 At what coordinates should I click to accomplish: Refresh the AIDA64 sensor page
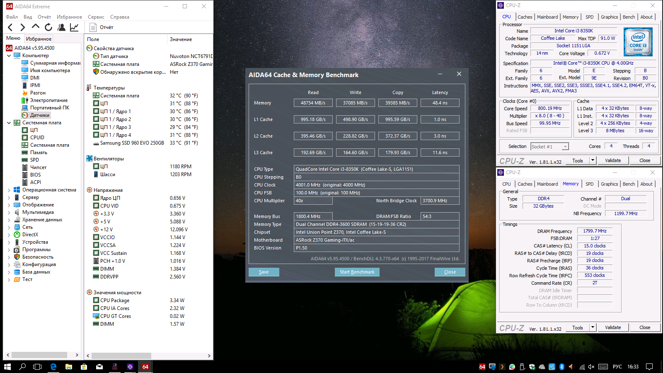pyautogui.click(x=48, y=27)
